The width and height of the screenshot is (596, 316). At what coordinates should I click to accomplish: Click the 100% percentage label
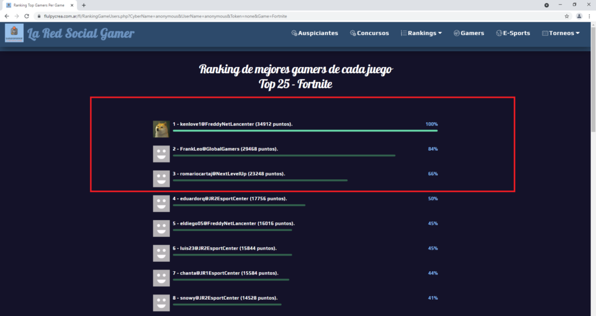pos(431,124)
